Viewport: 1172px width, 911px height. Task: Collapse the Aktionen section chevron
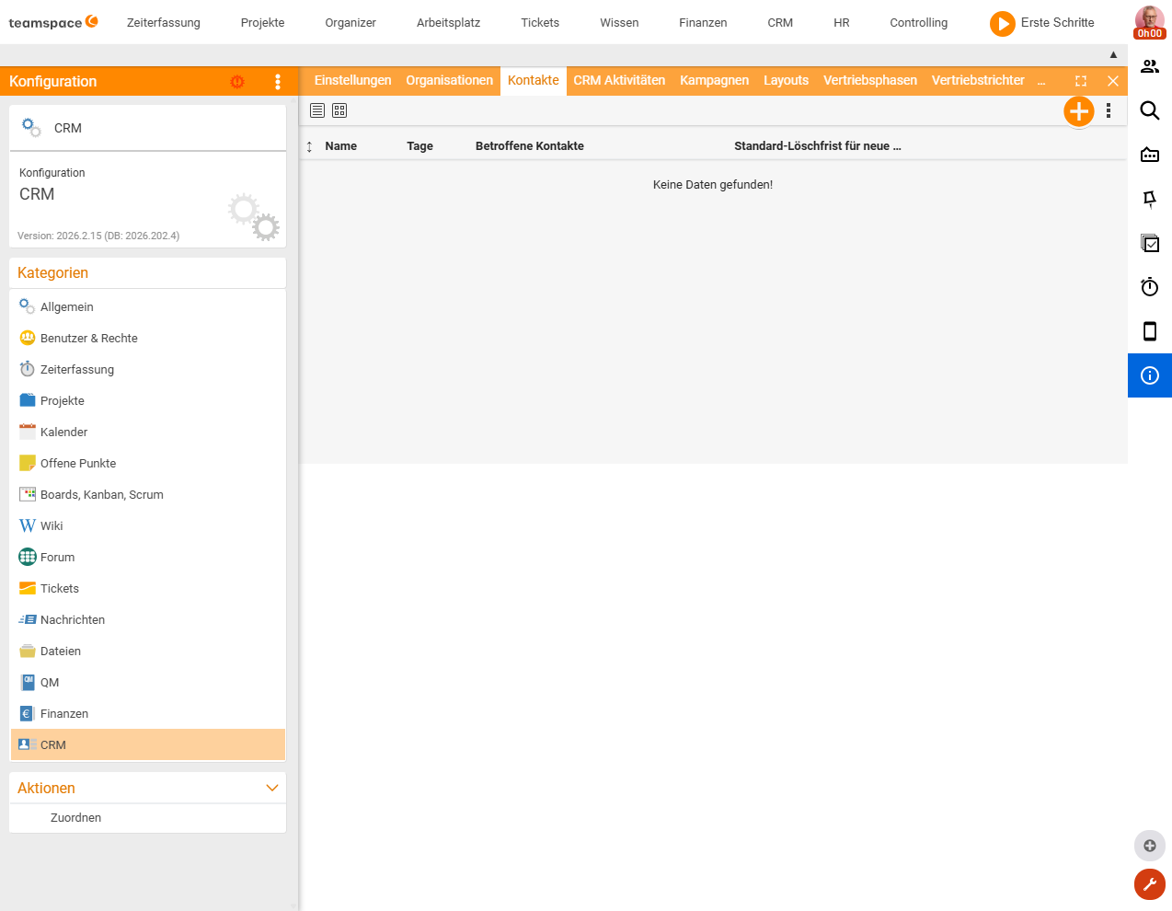[272, 788]
